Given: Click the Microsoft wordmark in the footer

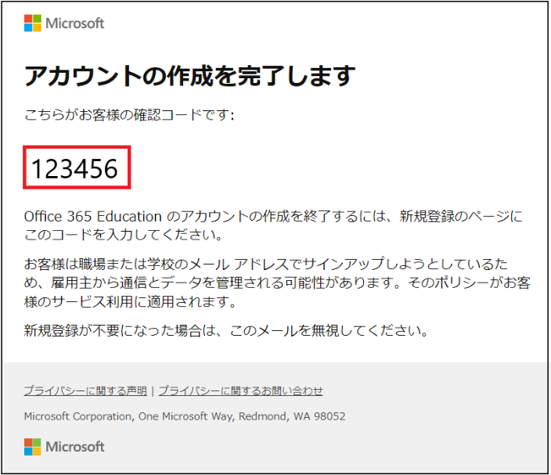Looking at the screenshot, I should [x=75, y=447].
